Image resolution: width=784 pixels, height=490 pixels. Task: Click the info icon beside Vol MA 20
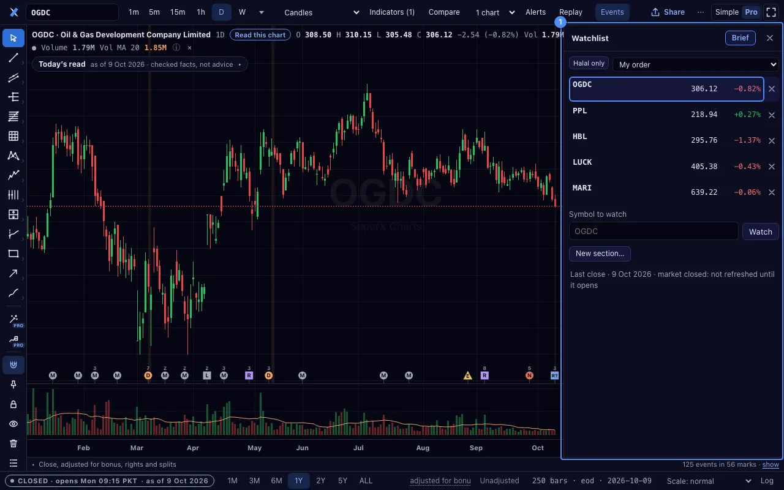tap(176, 47)
